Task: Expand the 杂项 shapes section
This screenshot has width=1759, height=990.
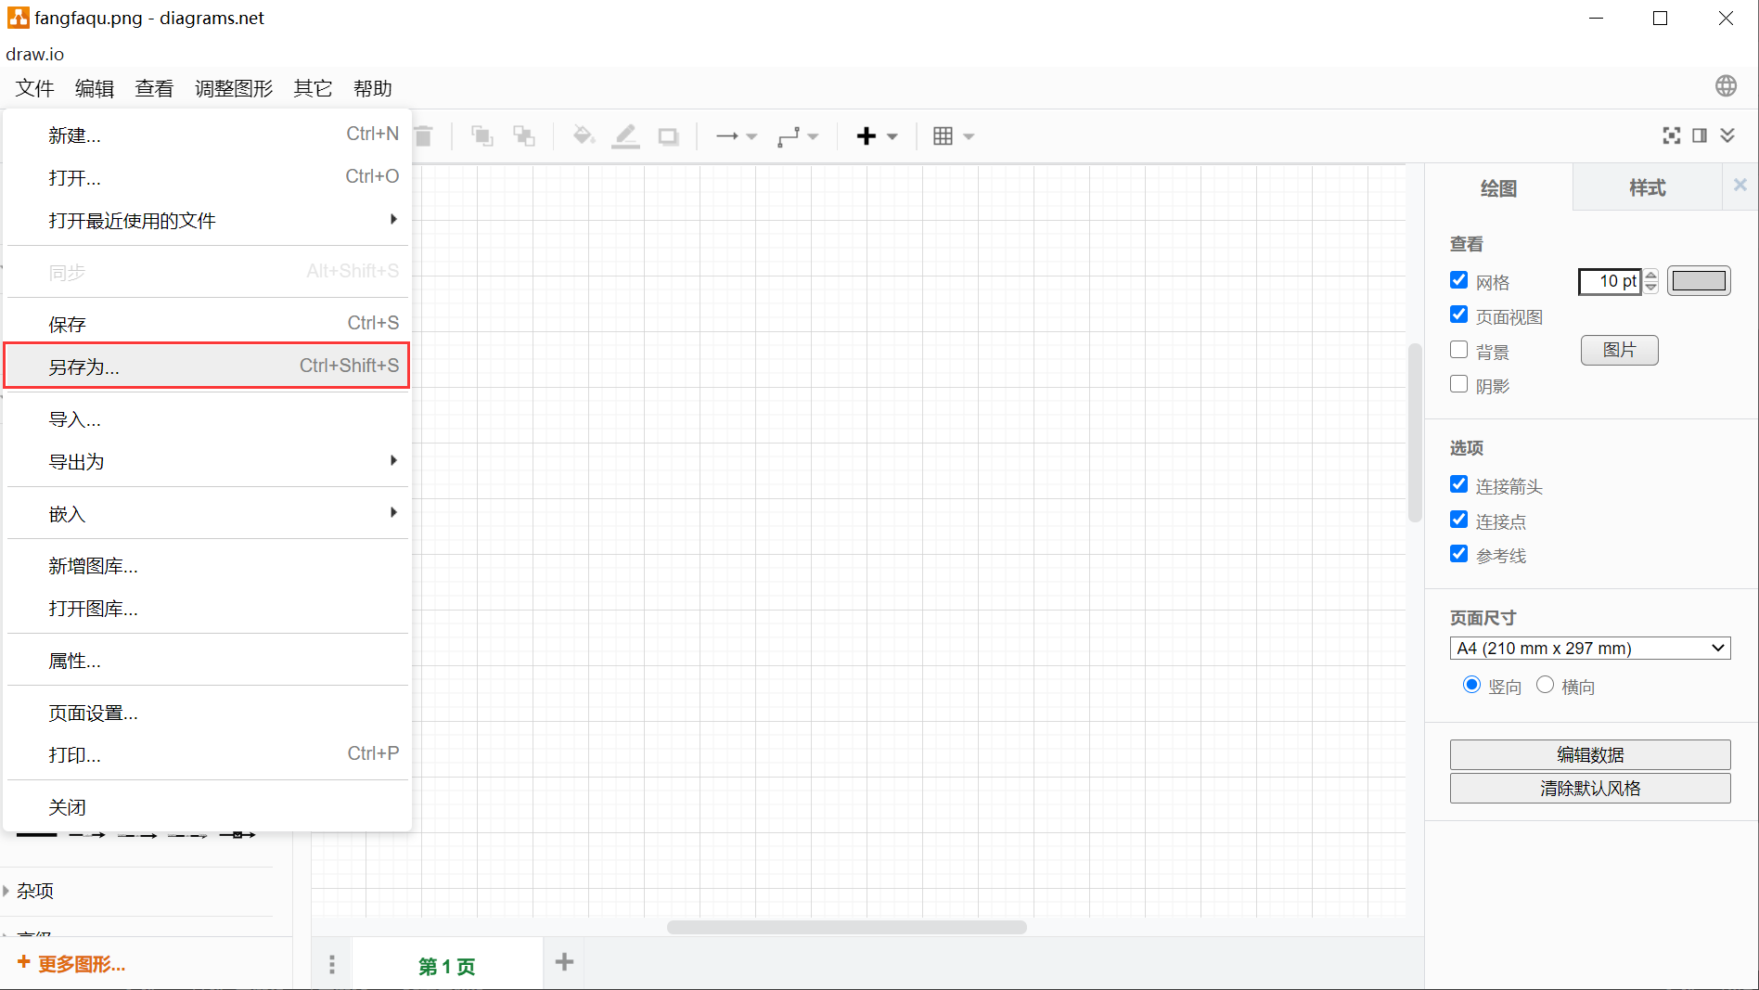Action: [35, 891]
